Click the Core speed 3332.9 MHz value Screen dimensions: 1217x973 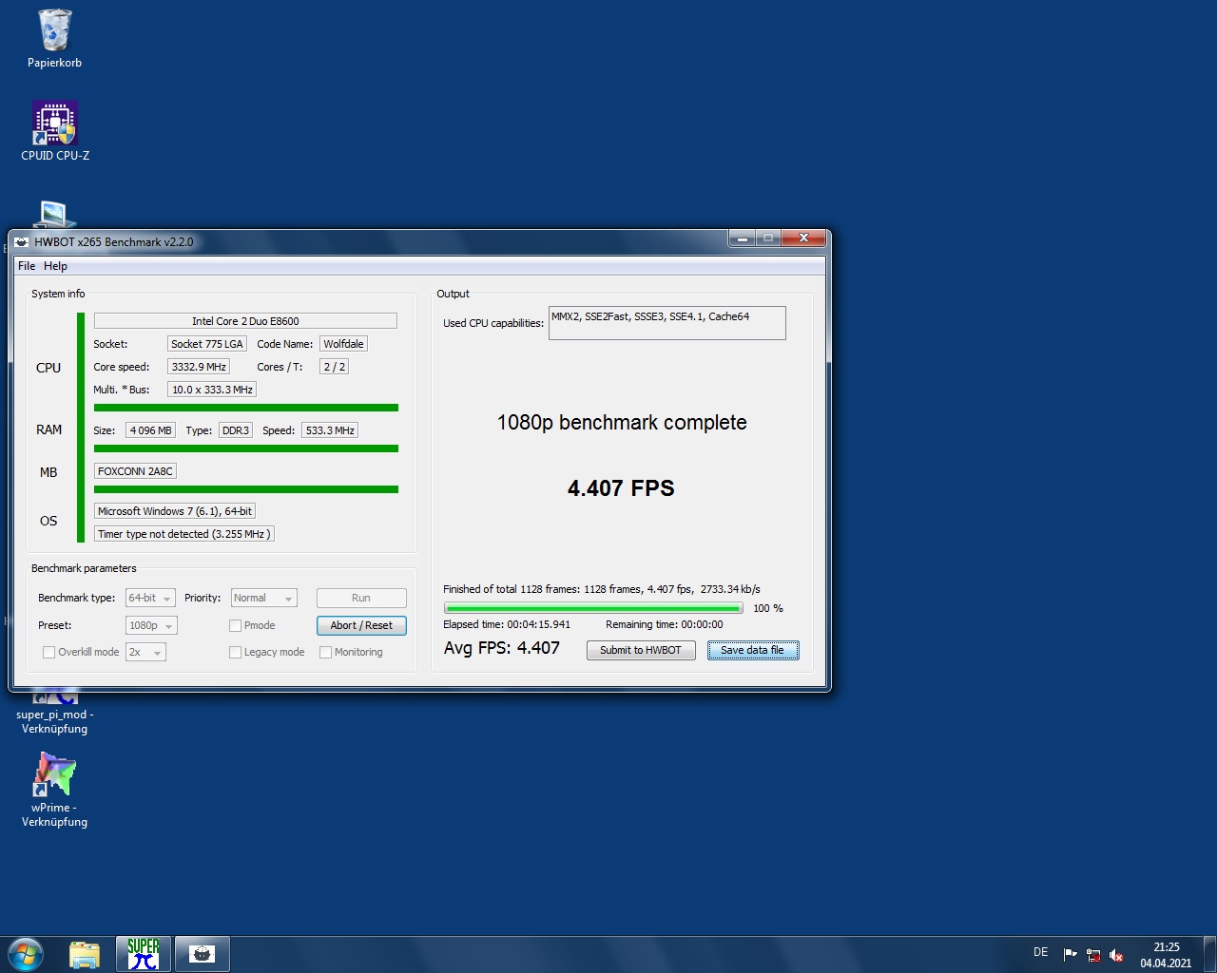[199, 367]
